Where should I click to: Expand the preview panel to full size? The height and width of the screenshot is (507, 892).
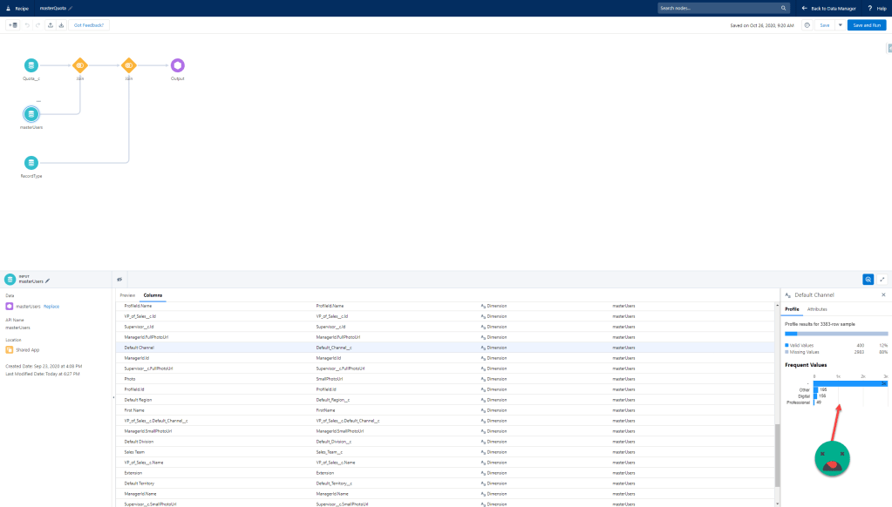click(882, 280)
